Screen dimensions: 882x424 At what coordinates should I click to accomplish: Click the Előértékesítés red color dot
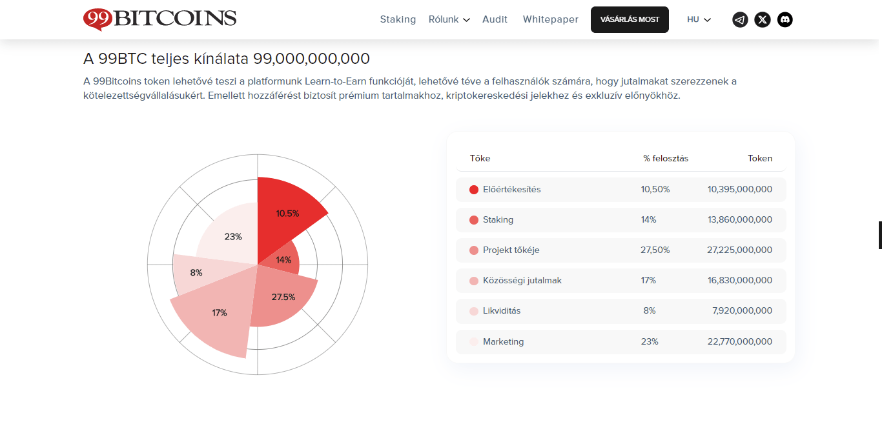(474, 190)
